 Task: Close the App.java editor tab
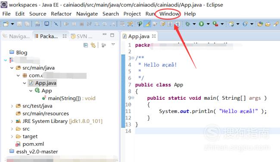click(x=154, y=36)
